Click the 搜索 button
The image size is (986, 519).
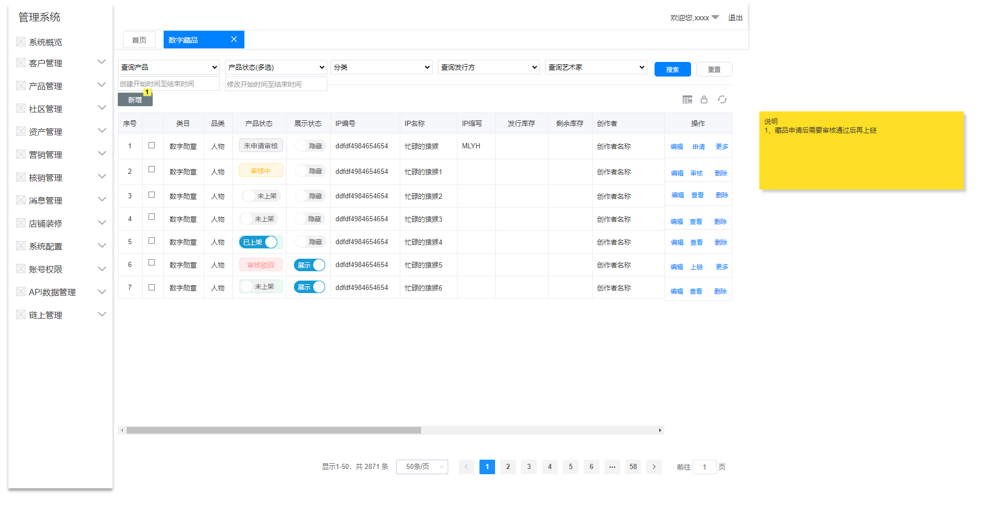pos(673,69)
